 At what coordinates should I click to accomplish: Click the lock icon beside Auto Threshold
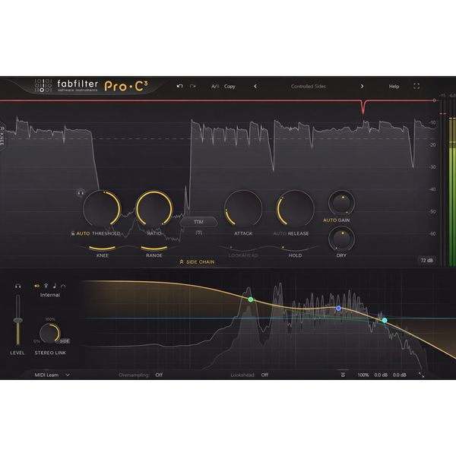(x=73, y=233)
